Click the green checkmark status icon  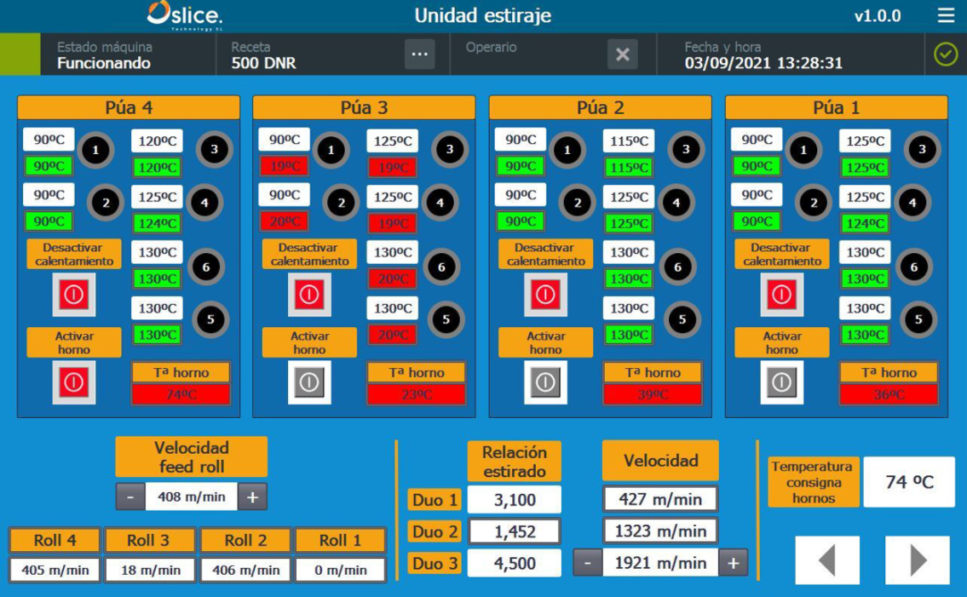(946, 55)
